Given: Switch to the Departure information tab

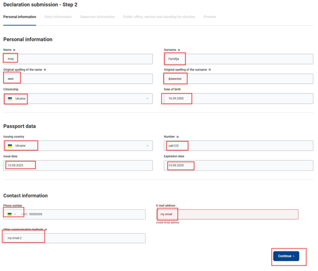Looking at the screenshot, I should click(97, 17).
